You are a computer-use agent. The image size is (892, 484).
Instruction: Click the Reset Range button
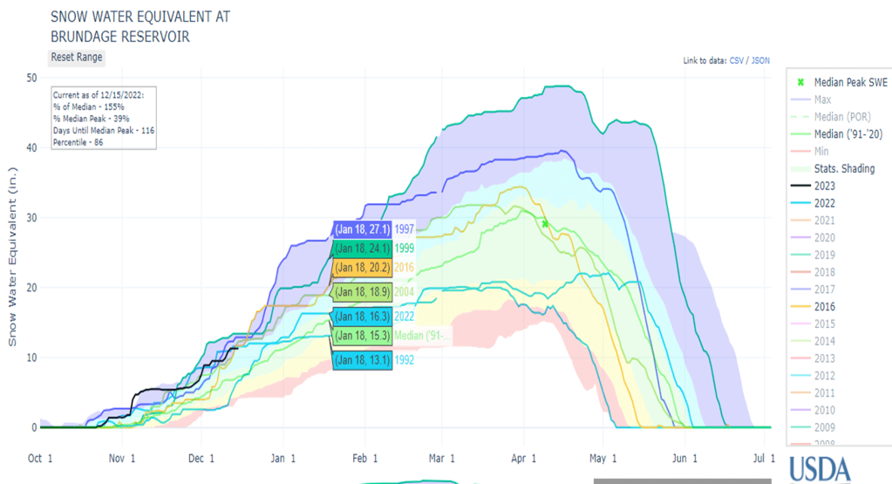[77, 58]
